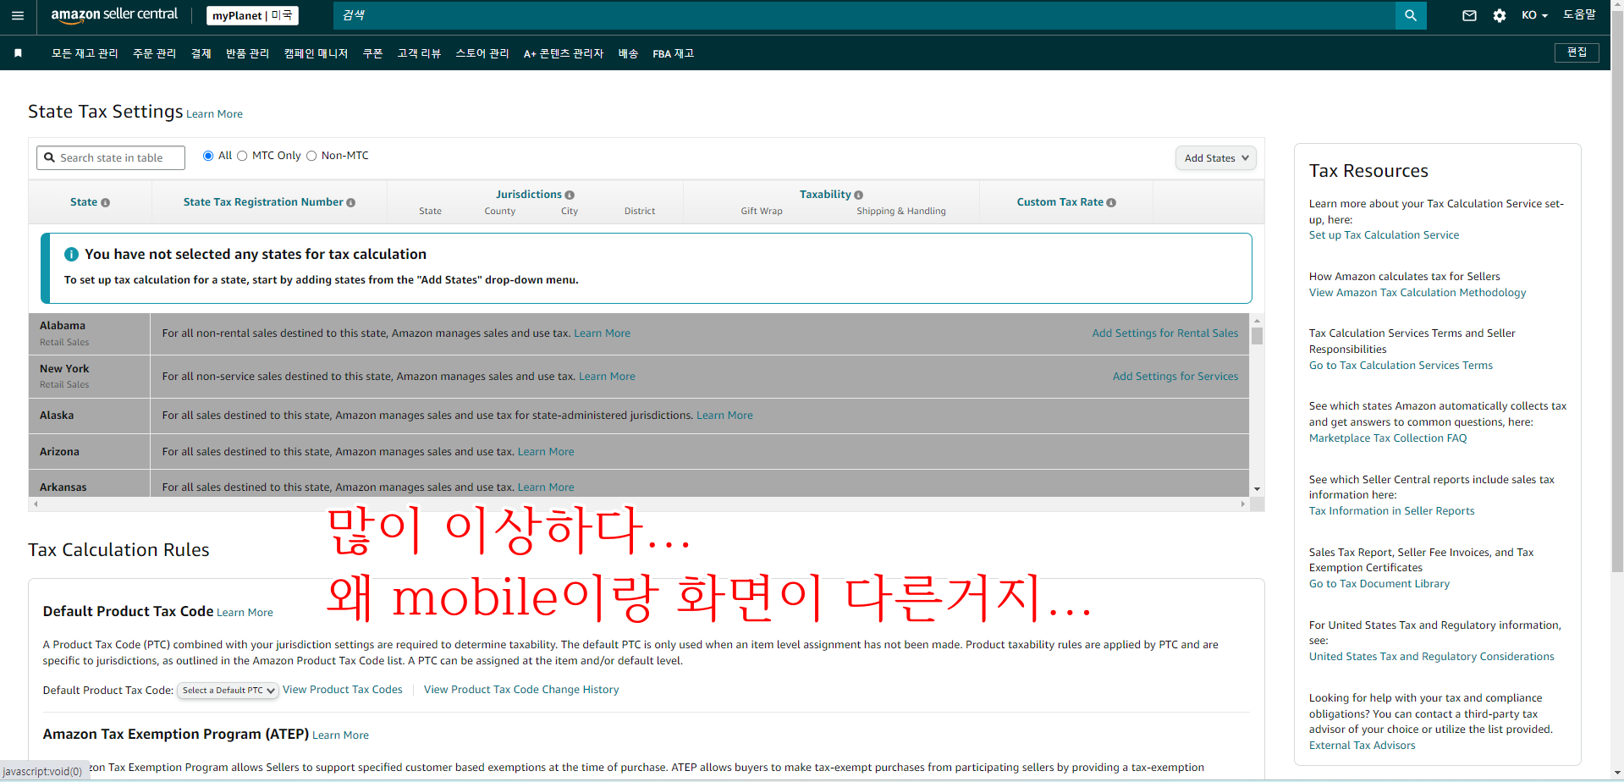This screenshot has width=1624, height=782.
Task: Click the Arkansas state cell
Action: [89, 484]
